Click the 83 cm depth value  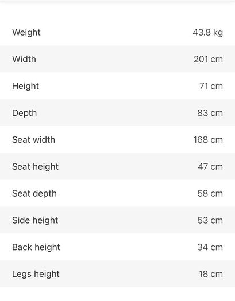[x=210, y=113]
